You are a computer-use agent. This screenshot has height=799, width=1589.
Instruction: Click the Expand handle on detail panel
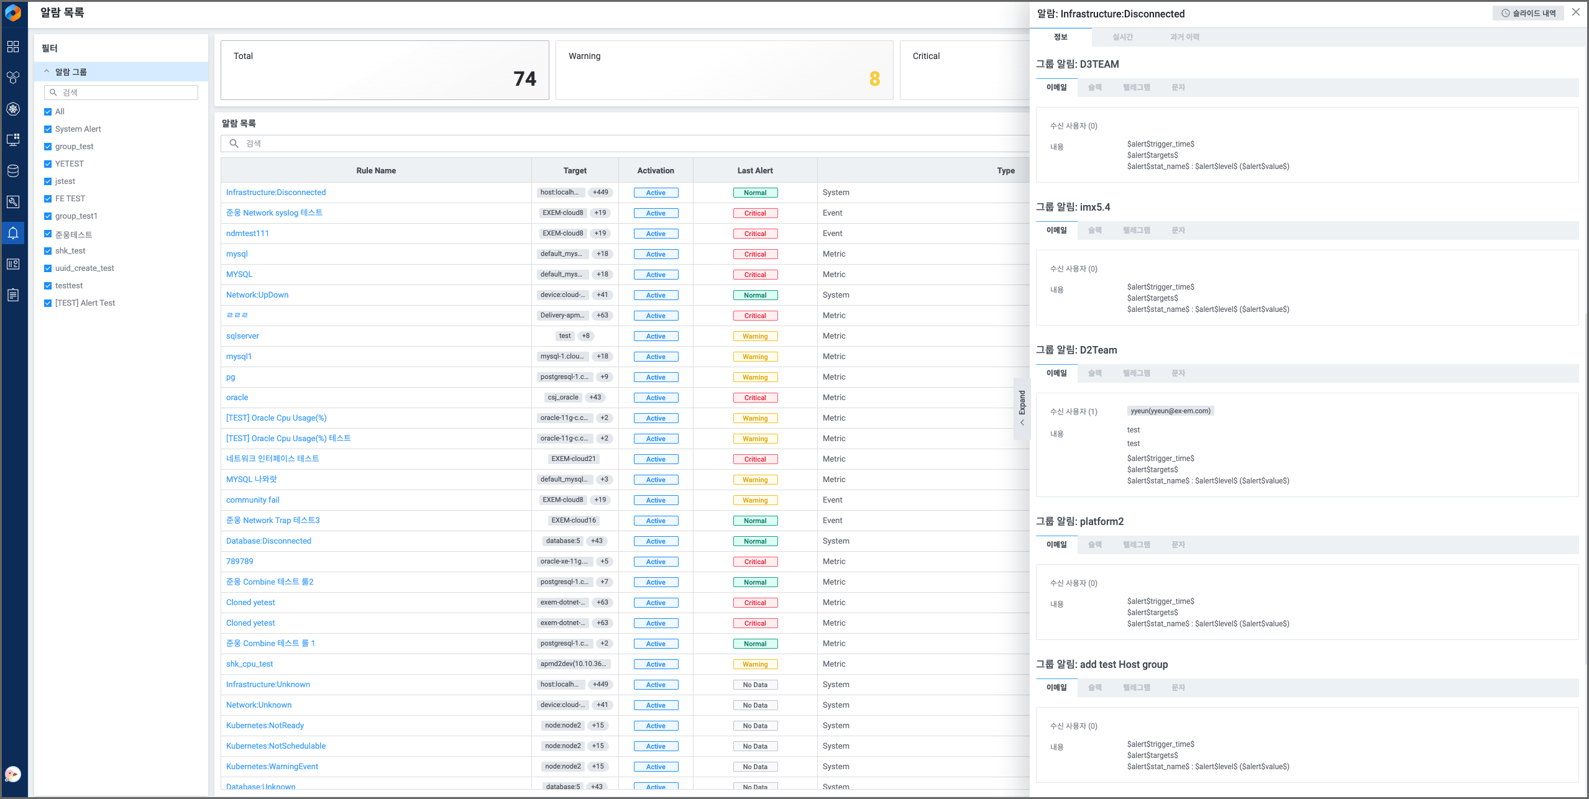1022,408
